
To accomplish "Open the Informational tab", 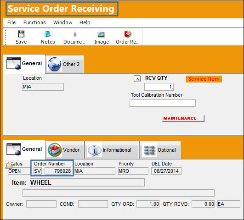I will pyautogui.click(x=112, y=150).
